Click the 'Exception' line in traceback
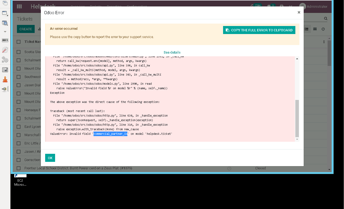This screenshot has height=209, width=344. (x=57, y=93)
